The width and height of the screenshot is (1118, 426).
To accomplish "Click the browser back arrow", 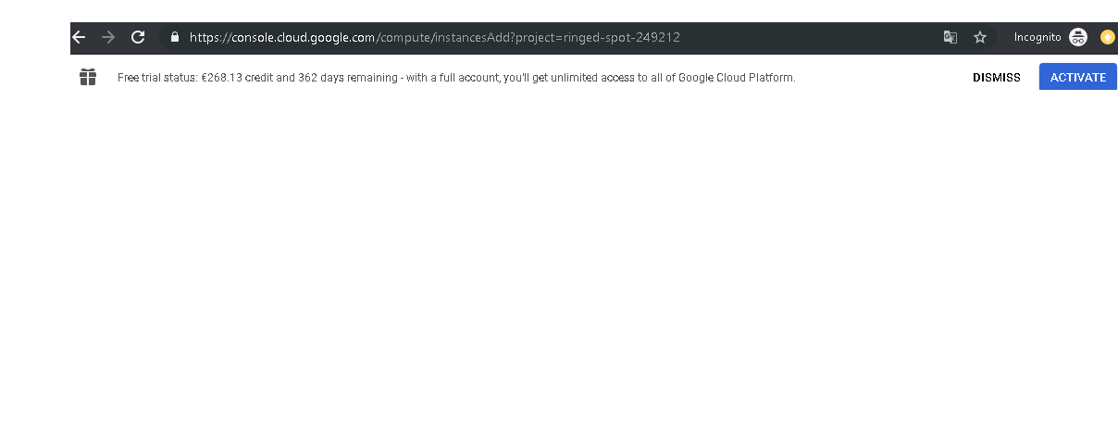I will 79,37.
